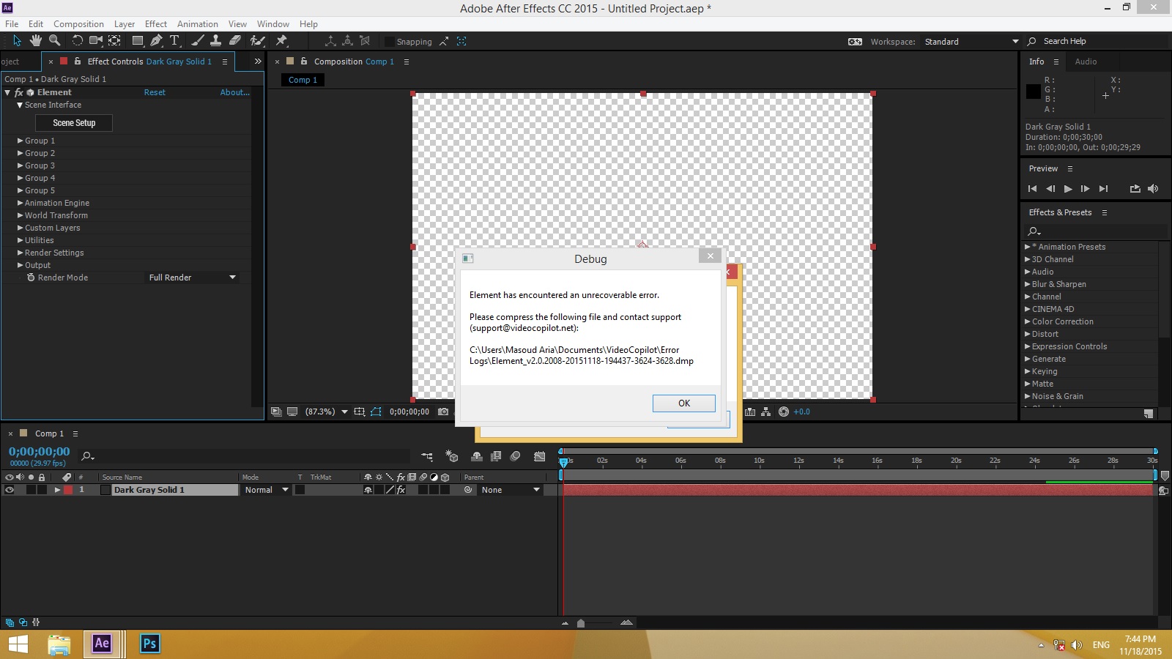
Task: Toggle mask and shape path visibility icon
Action: click(376, 412)
